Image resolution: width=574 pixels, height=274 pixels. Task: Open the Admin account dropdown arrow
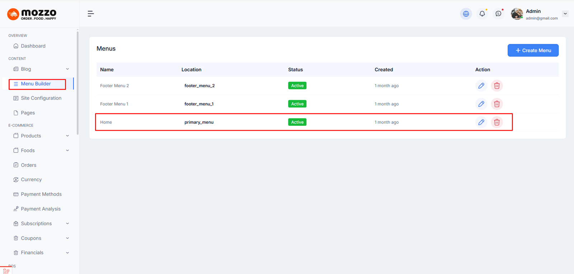[x=565, y=14]
